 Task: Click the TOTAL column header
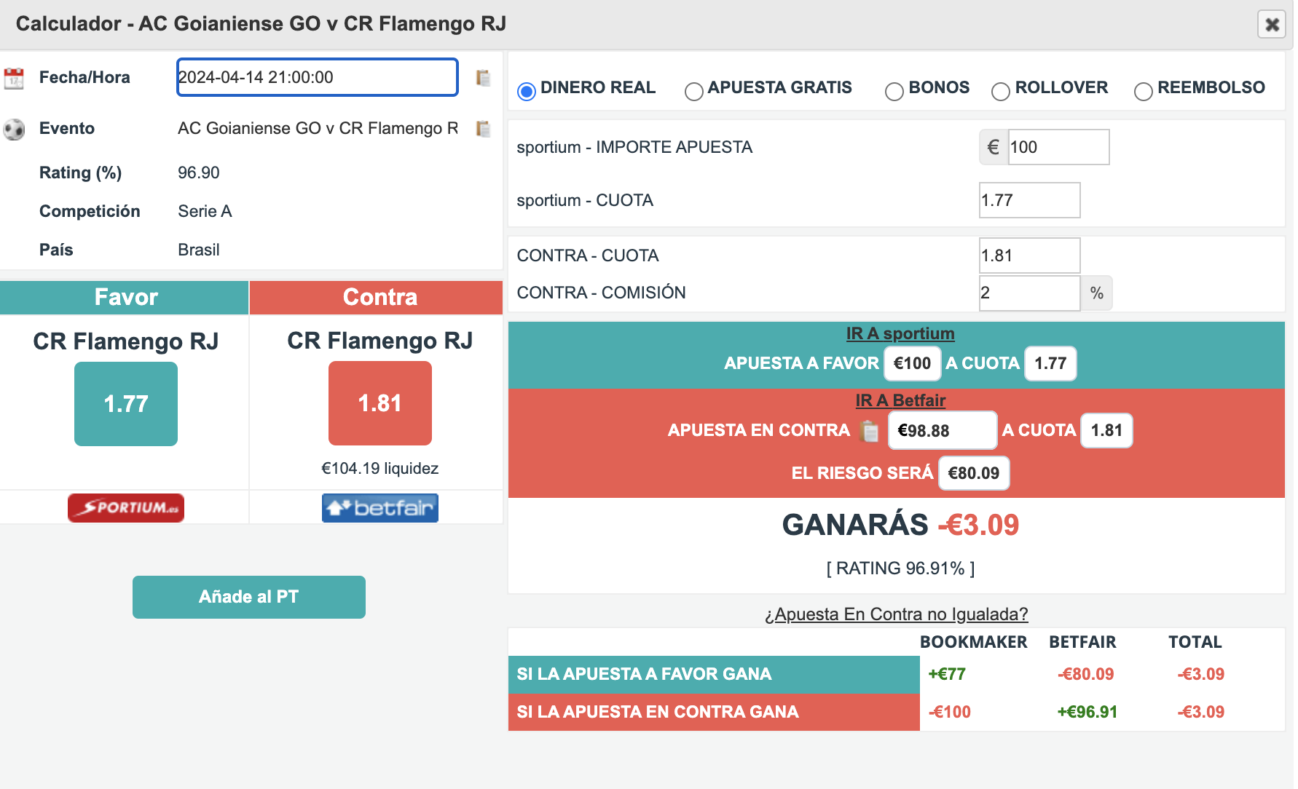[x=1195, y=642]
